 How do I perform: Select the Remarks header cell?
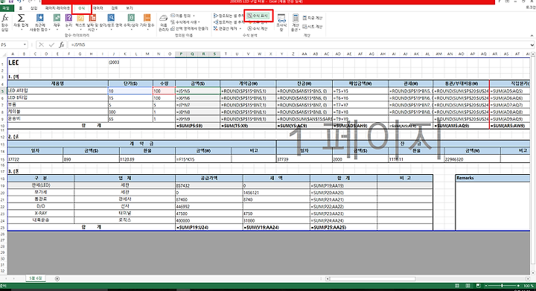[x=493, y=178]
